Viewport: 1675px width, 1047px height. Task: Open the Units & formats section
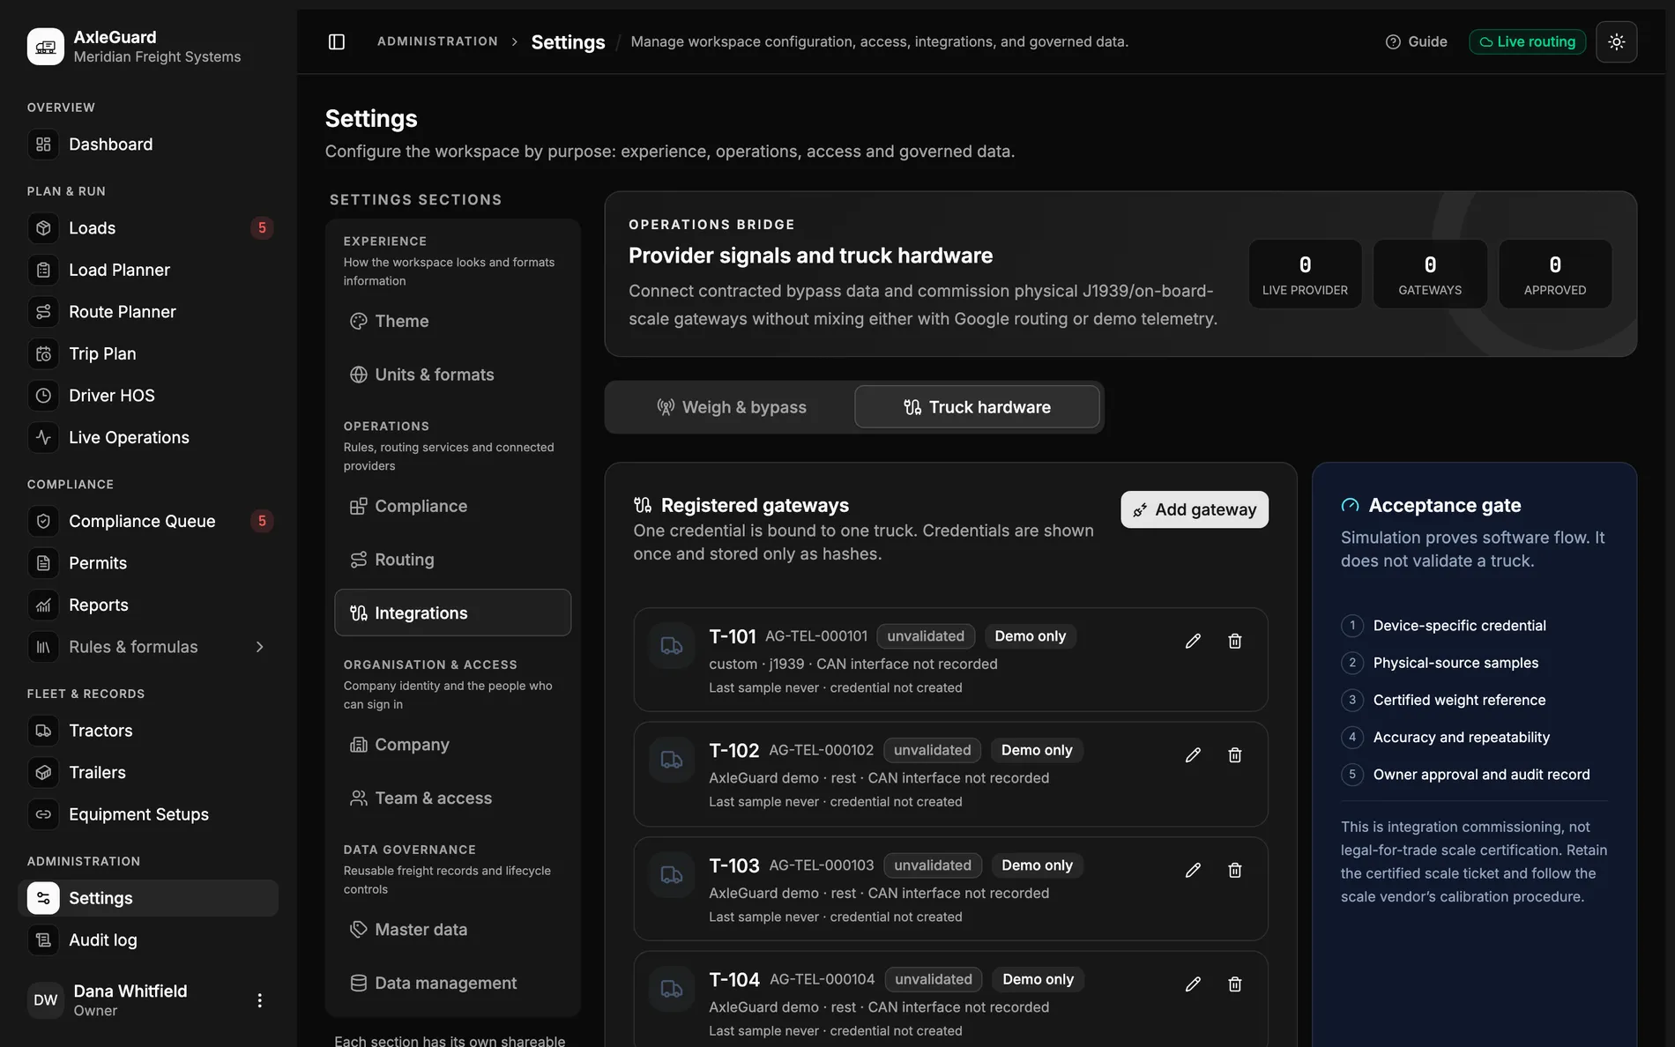click(452, 375)
